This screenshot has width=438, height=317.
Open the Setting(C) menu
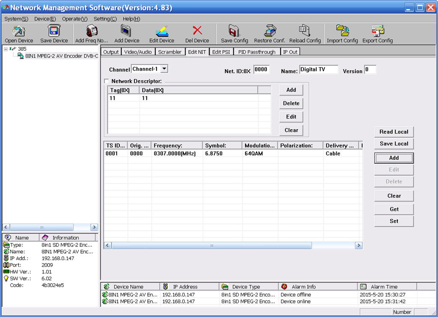[x=105, y=19]
